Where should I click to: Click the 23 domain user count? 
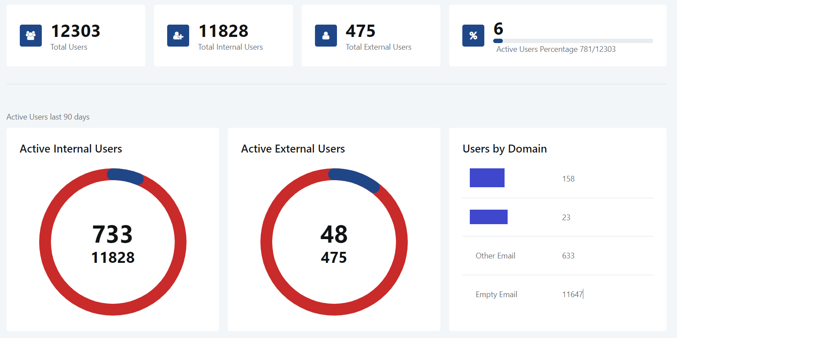pyautogui.click(x=566, y=218)
